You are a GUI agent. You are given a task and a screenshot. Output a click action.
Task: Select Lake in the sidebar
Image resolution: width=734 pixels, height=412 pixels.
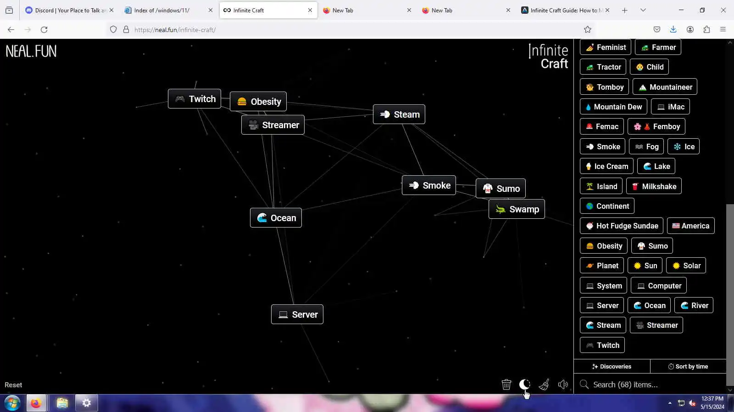pyautogui.click(x=656, y=166)
